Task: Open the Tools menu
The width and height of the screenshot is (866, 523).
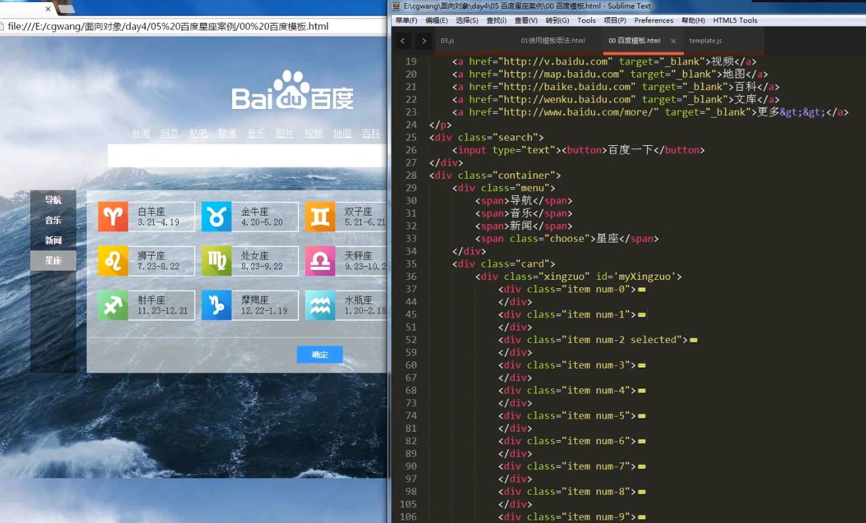Action: coord(587,20)
